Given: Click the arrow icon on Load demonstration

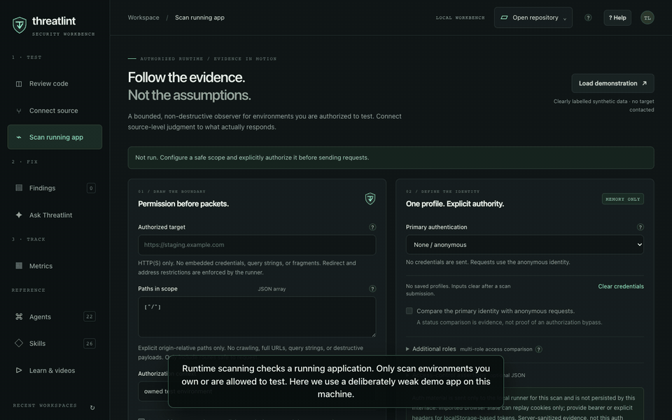Looking at the screenshot, I should 644,83.
